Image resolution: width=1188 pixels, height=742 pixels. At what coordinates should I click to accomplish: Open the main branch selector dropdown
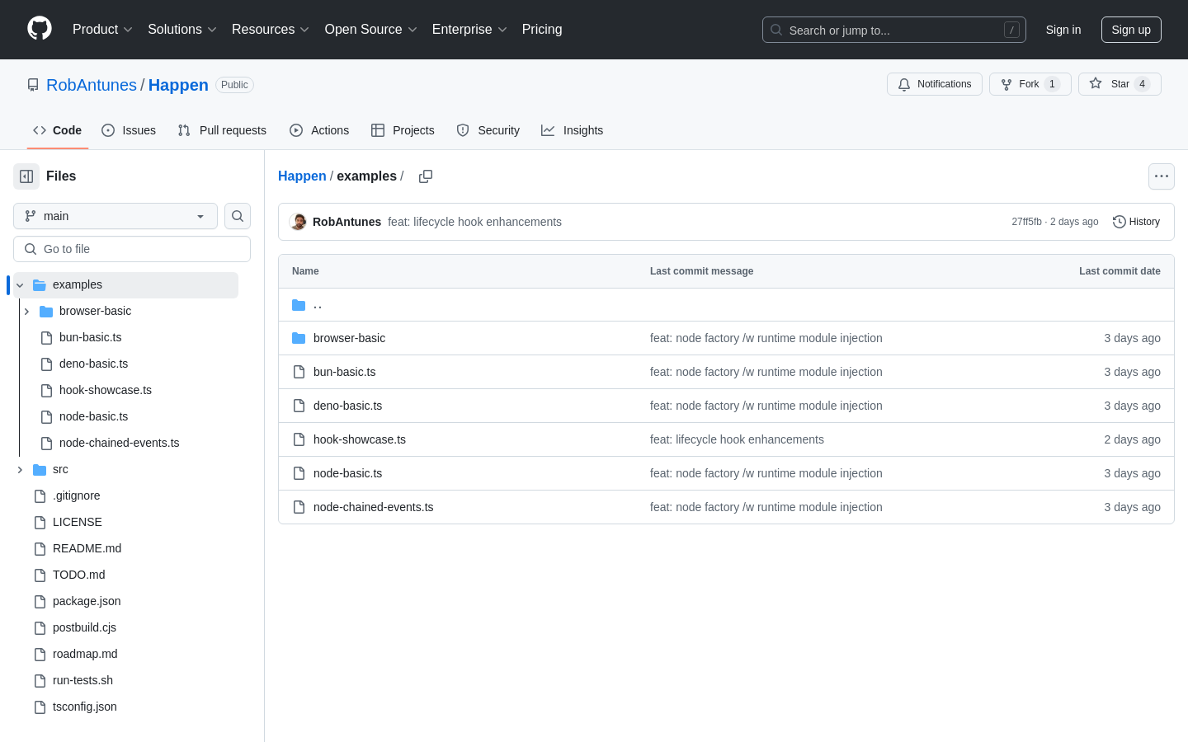(x=115, y=216)
